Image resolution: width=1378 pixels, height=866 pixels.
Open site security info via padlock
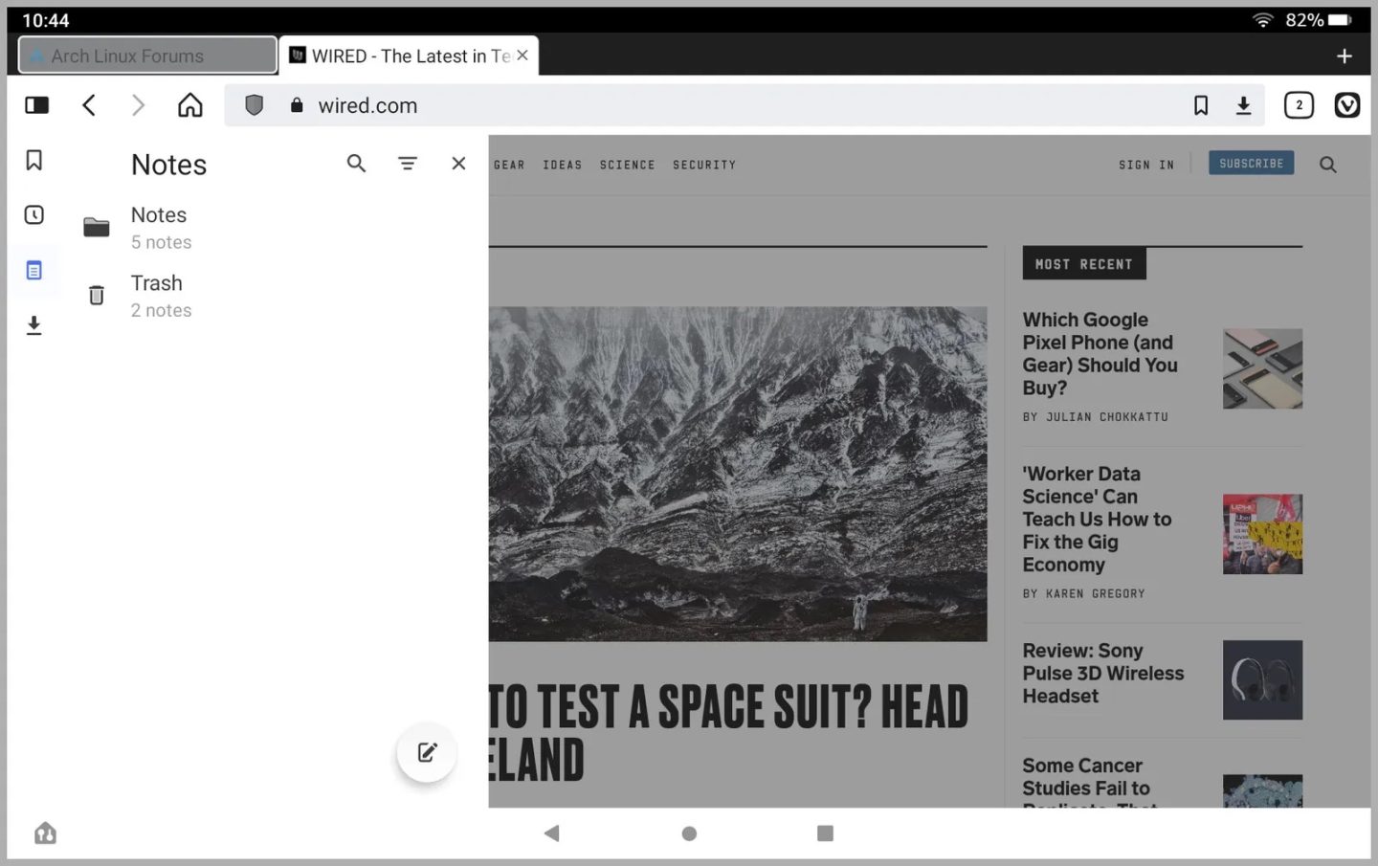pos(297,105)
